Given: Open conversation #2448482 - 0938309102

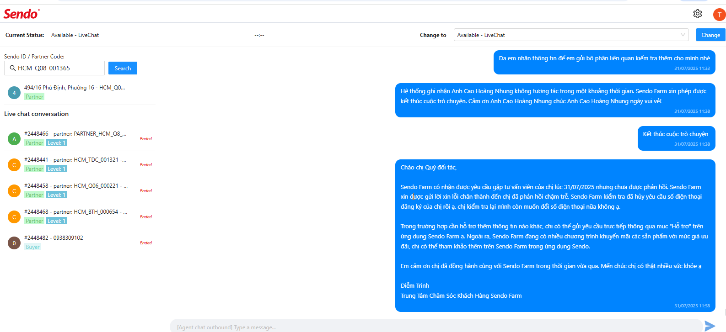Looking at the screenshot, I should (x=80, y=242).
